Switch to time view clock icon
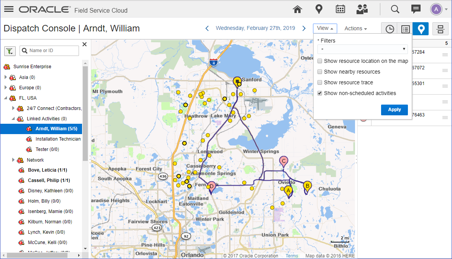This screenshot has height=259, width=452. [390, 29]
